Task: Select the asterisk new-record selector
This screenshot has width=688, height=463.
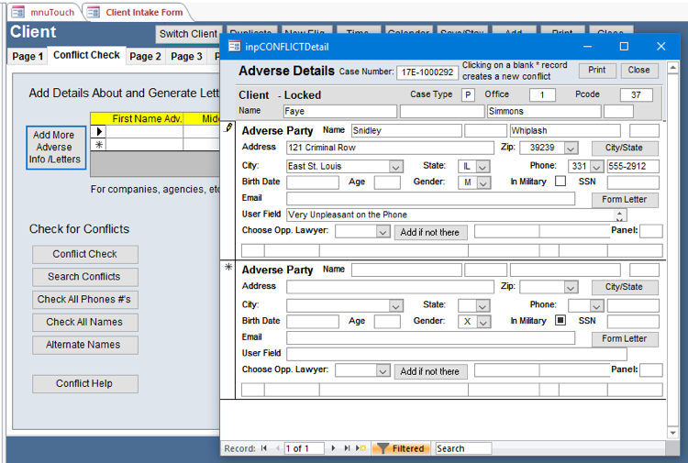Action: tap(228, 268)
